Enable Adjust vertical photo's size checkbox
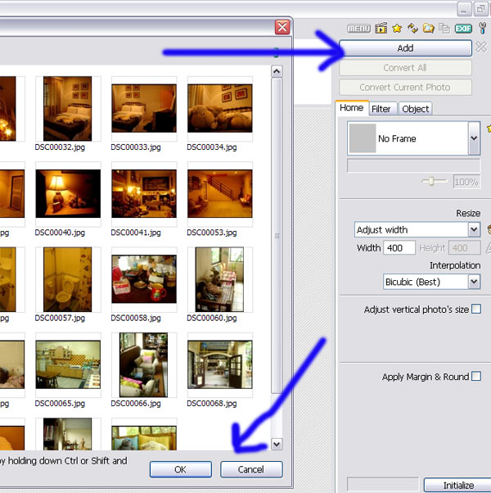 pyautogui.click(x=476, y=309)
